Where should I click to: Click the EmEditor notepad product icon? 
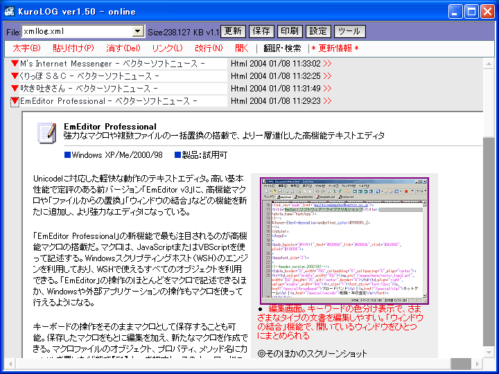[47, 132]
